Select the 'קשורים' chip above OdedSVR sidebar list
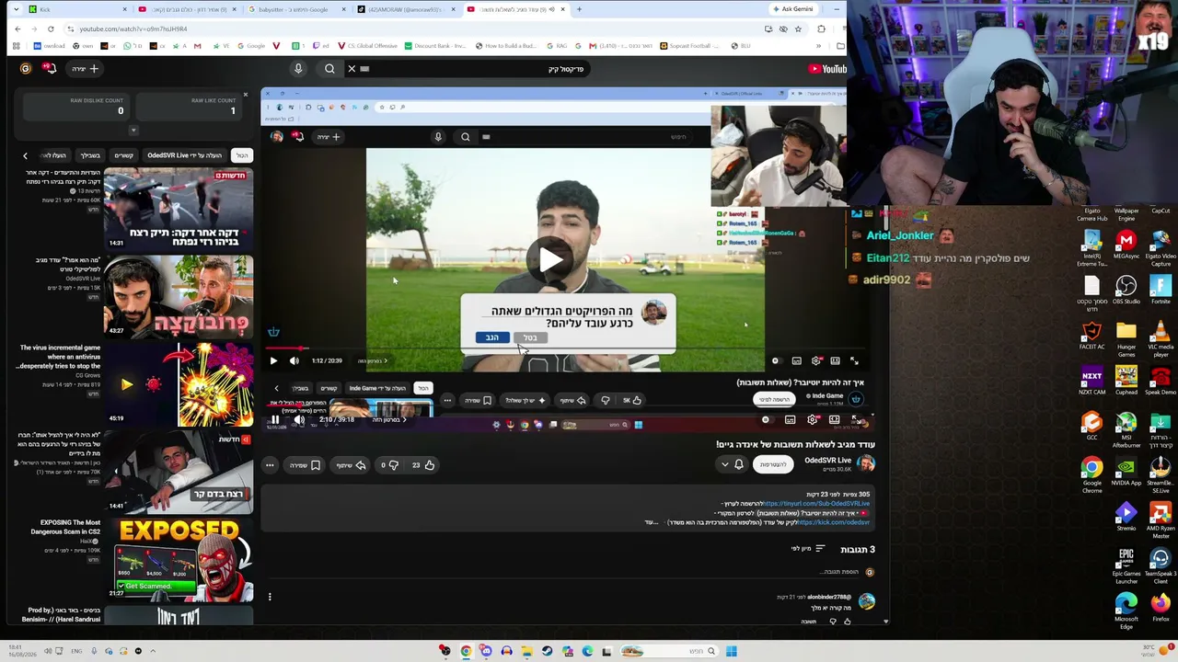The image size is (1178, 662). tap(123, 155)
